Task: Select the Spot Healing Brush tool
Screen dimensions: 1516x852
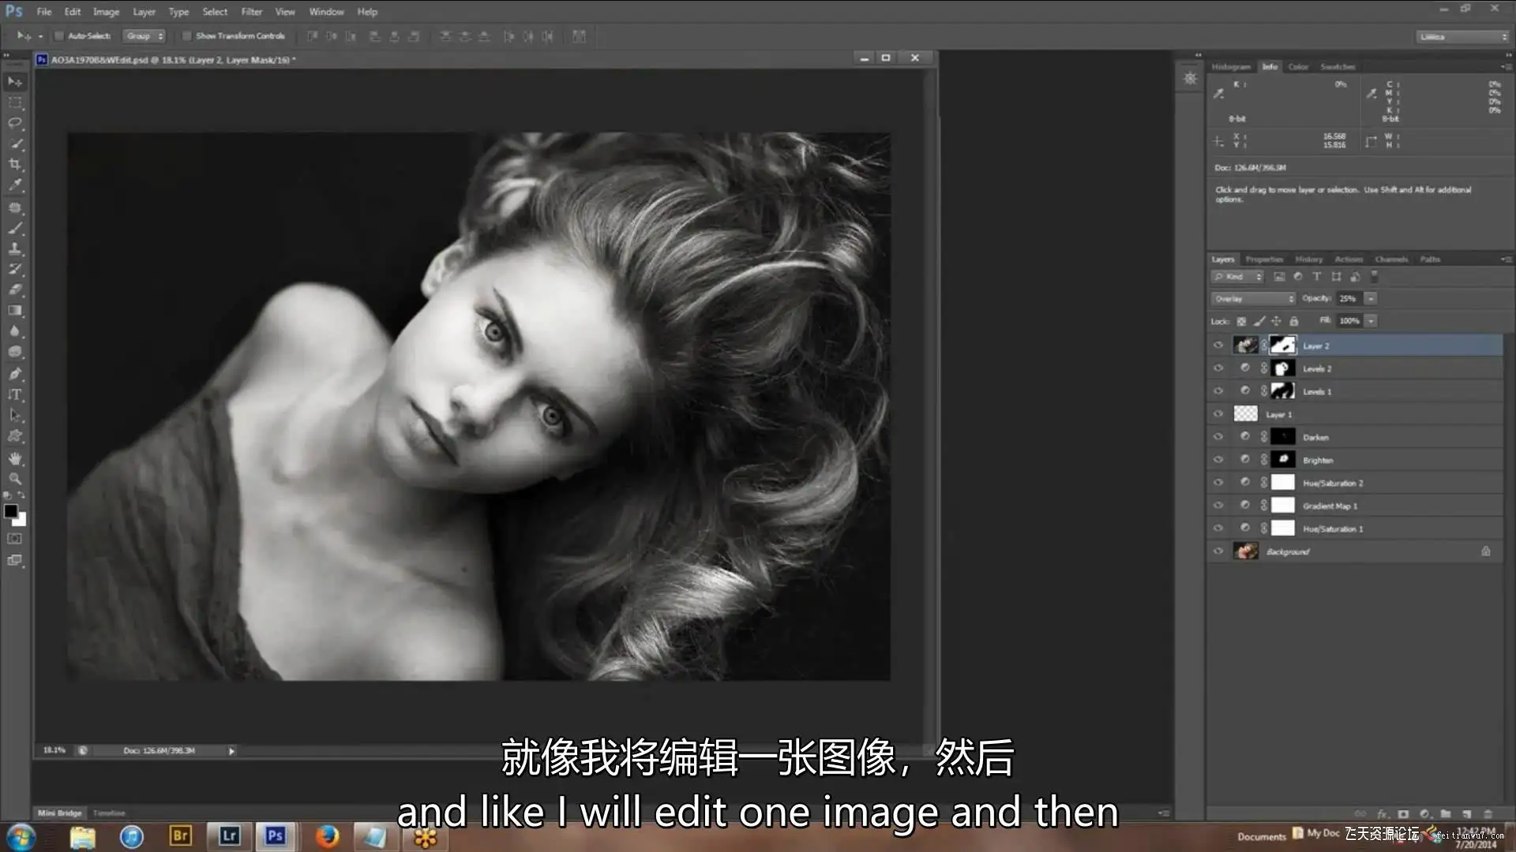Action: click(15, 207)
